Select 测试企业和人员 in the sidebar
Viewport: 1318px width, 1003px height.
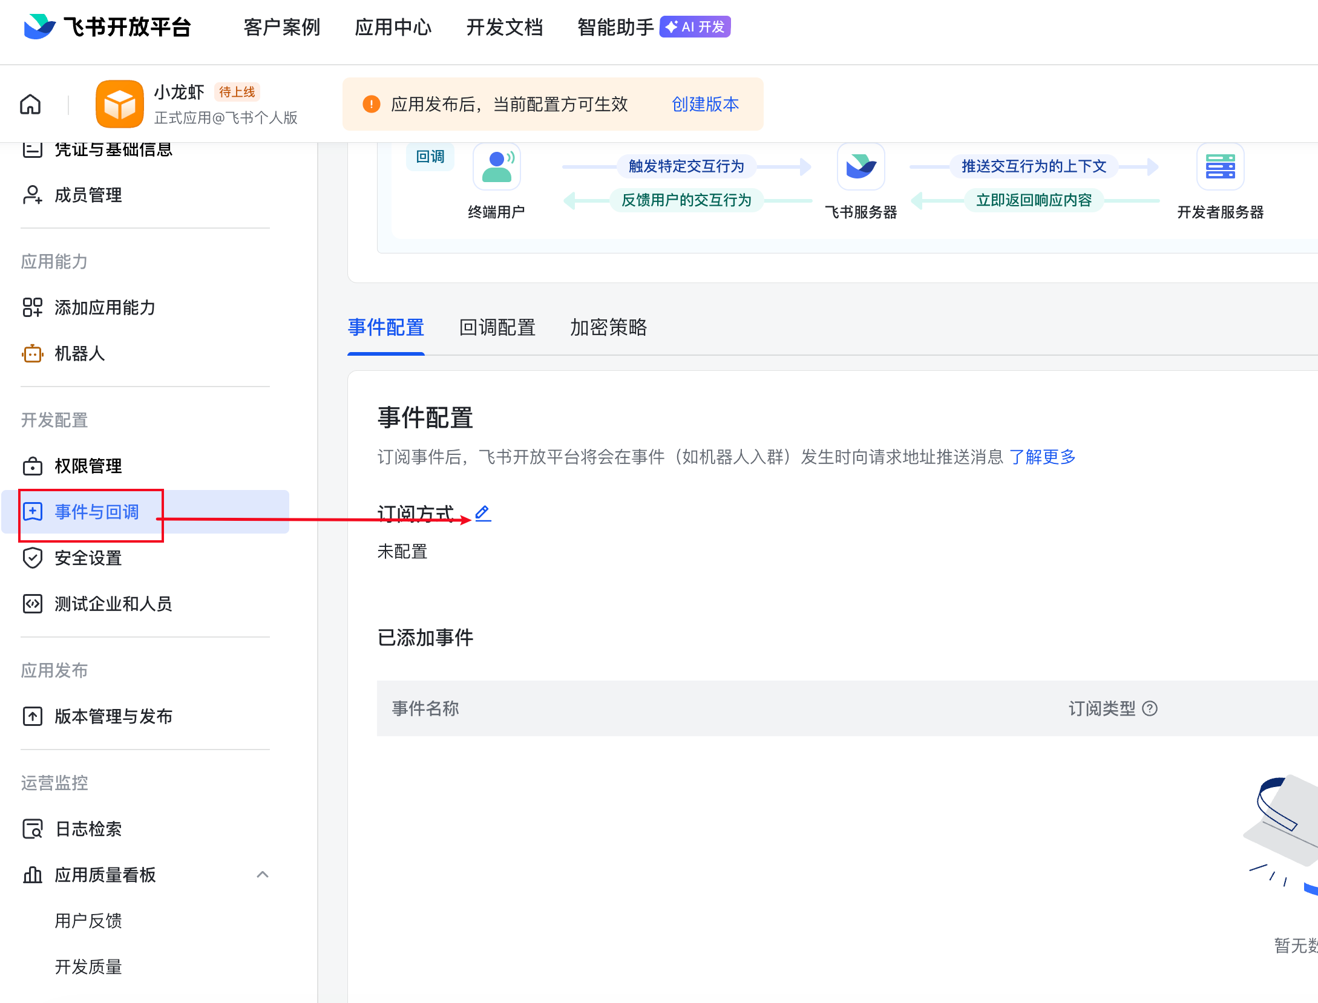113,604
